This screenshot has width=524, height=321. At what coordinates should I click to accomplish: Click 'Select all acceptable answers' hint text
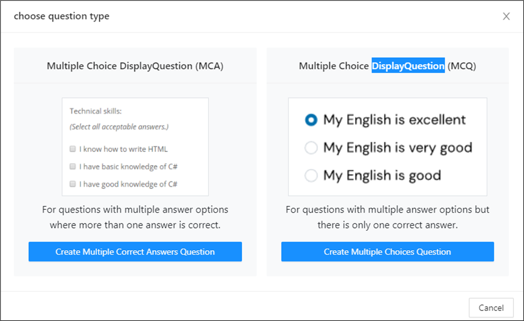[119, 127]
